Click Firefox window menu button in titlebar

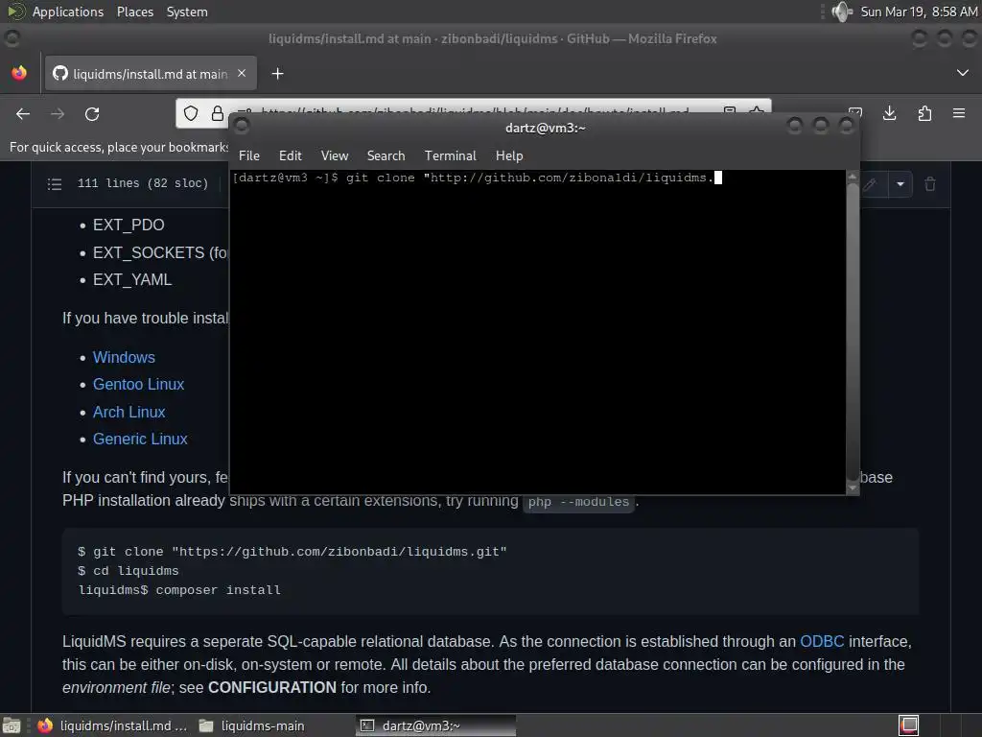coord(12,38)
